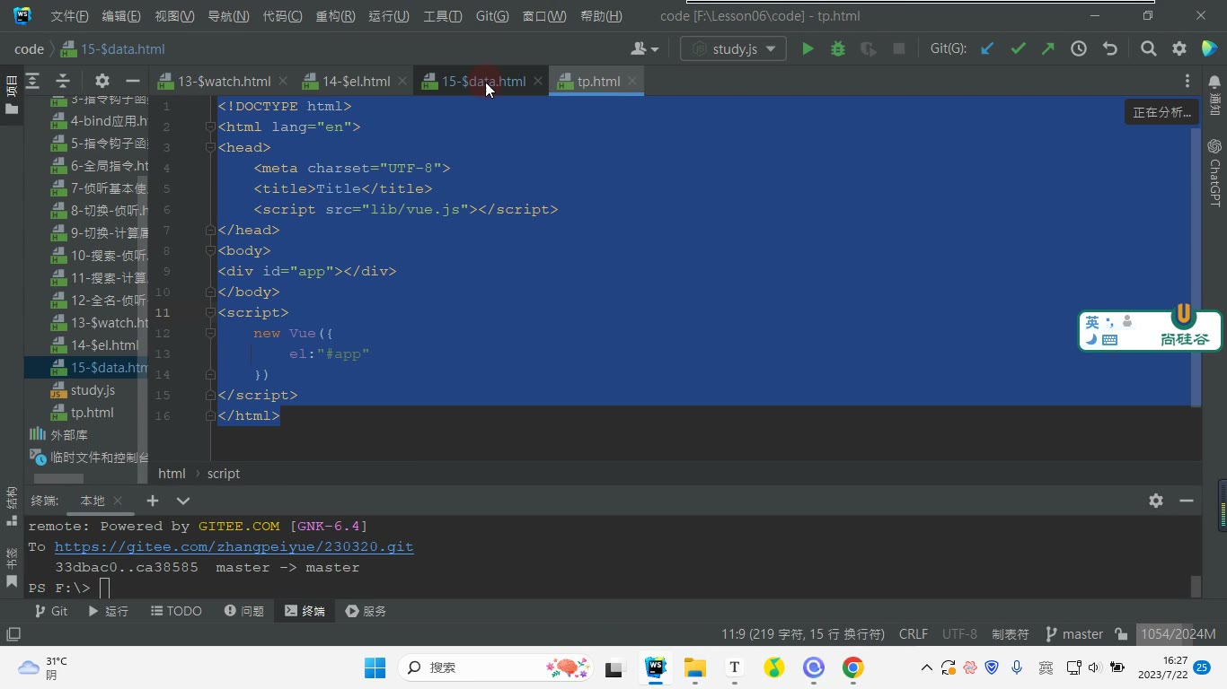Image resolution: width=1227 pixels, height=689 pixels.
Task: Toggle the Git tool window
Action: [50, 611]
